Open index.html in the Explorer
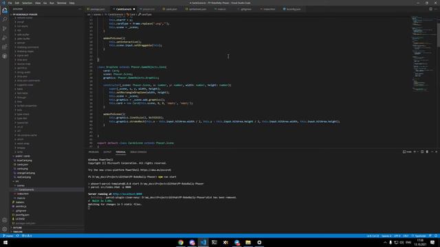Screen dimensions: 440x247 [47, 193]
